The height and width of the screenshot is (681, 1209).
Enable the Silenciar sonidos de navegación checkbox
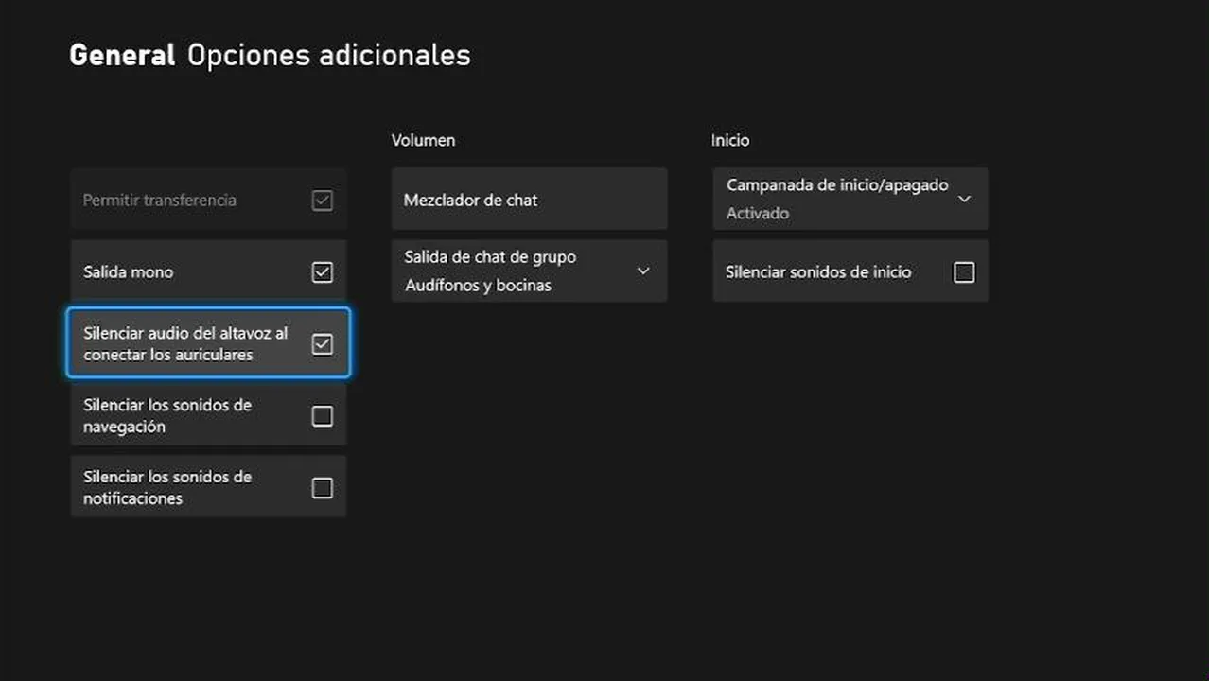pos(323,416)
